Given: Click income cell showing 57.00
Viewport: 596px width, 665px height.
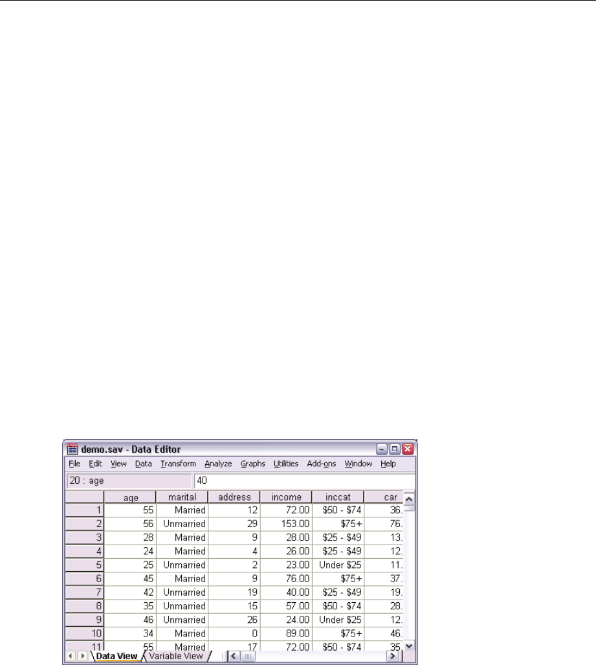Looking at the screenshot, I should tap(286, 606).
